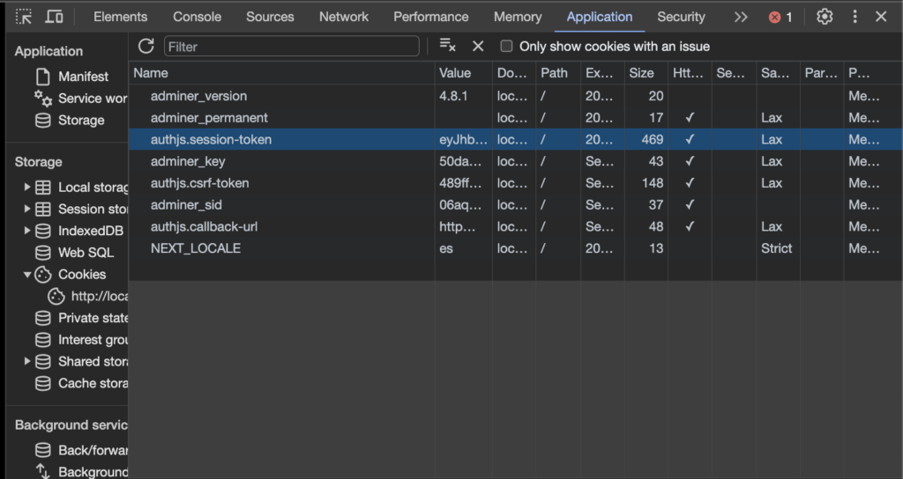Click the Shared storage database icon
Screen dimensions: 903x479
pyautogui.click(x=43, y=362)
